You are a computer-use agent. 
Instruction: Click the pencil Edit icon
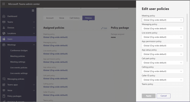click(102, 28)
